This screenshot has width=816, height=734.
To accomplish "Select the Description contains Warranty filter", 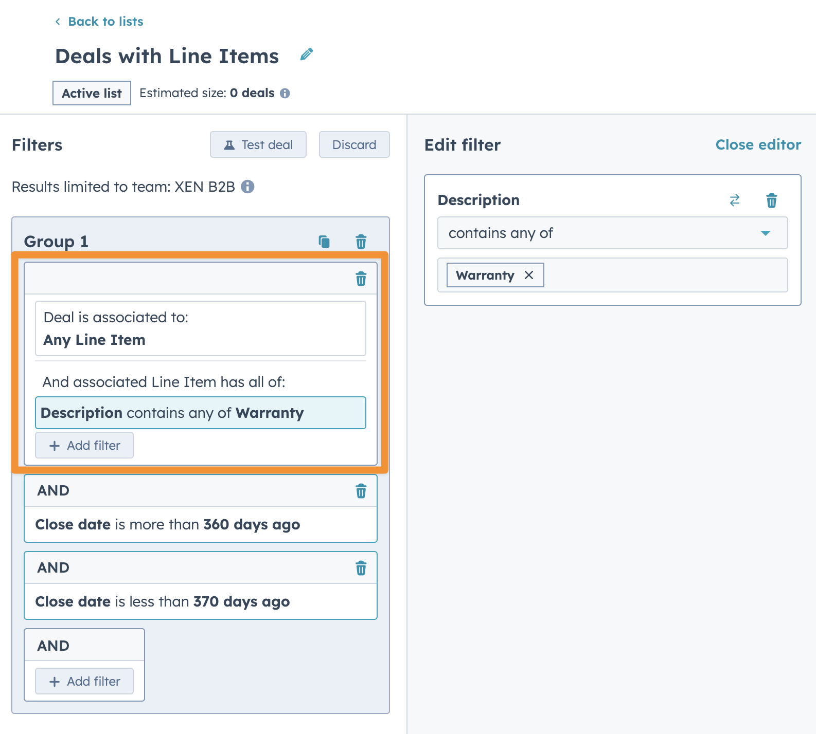I will [200, 413].
